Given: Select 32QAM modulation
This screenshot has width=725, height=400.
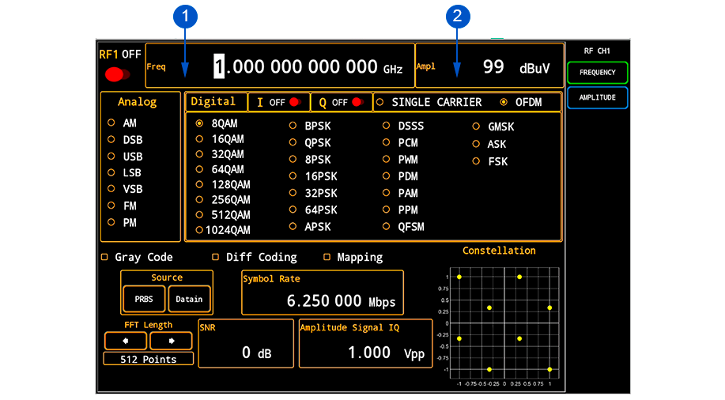Looking at the screenshot, I should pos(199,154).
